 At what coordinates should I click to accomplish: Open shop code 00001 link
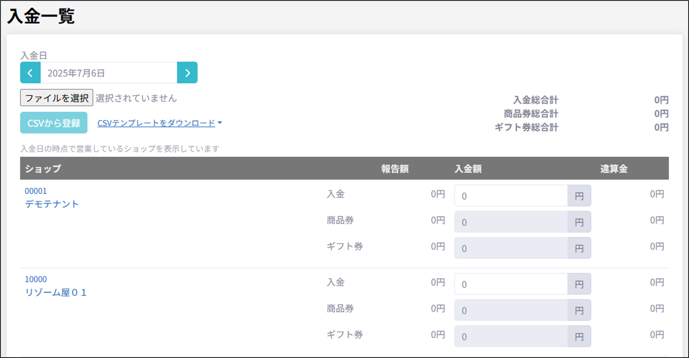click(36, 191)
